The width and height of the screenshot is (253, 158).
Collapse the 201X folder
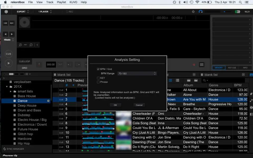pyautogui.click(x=7, y=87)
